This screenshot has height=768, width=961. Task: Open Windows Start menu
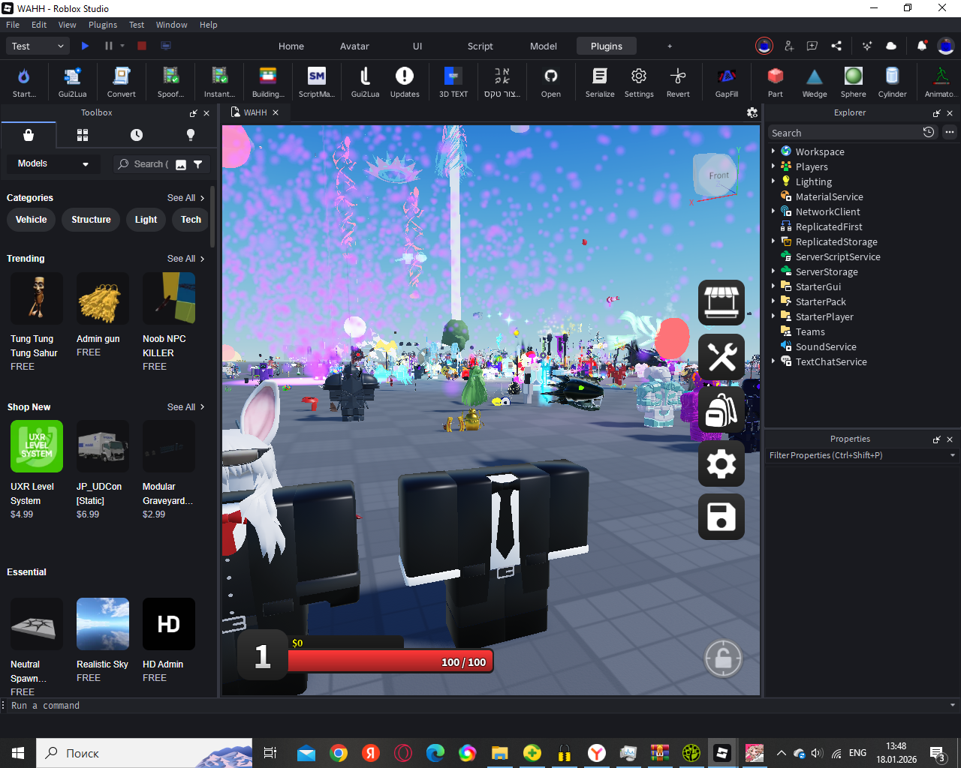[x=18, y=753]
